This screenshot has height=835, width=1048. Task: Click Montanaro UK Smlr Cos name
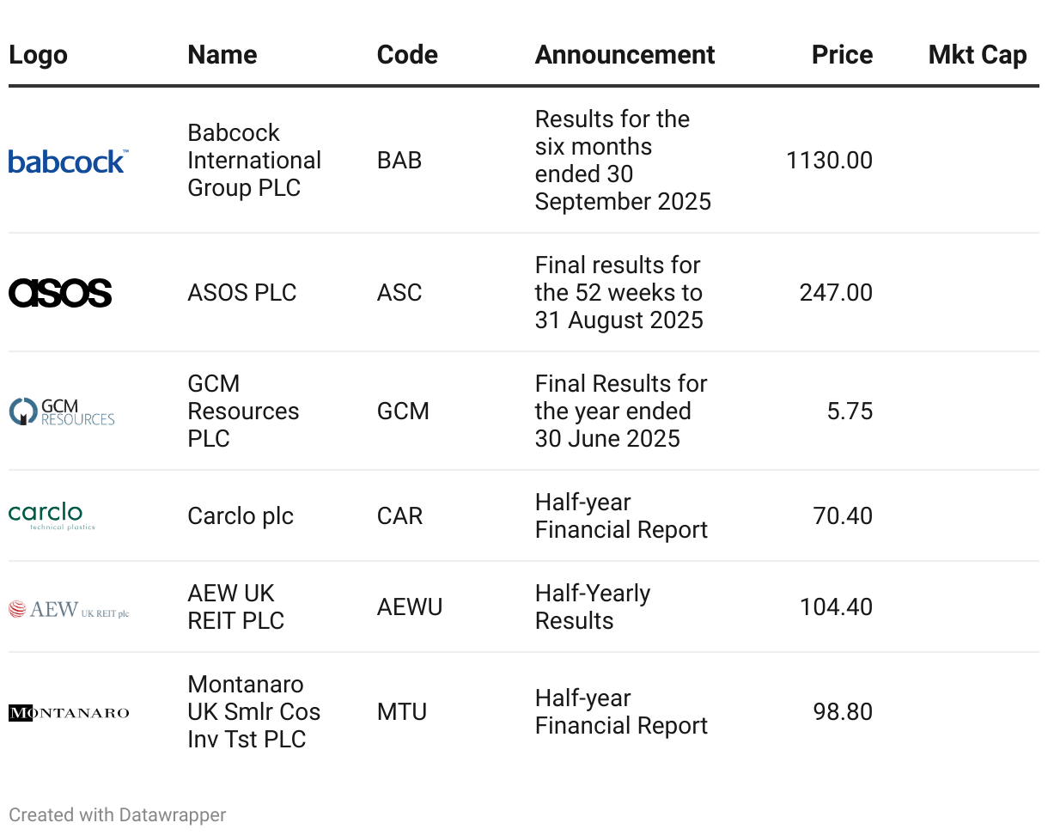253,712
